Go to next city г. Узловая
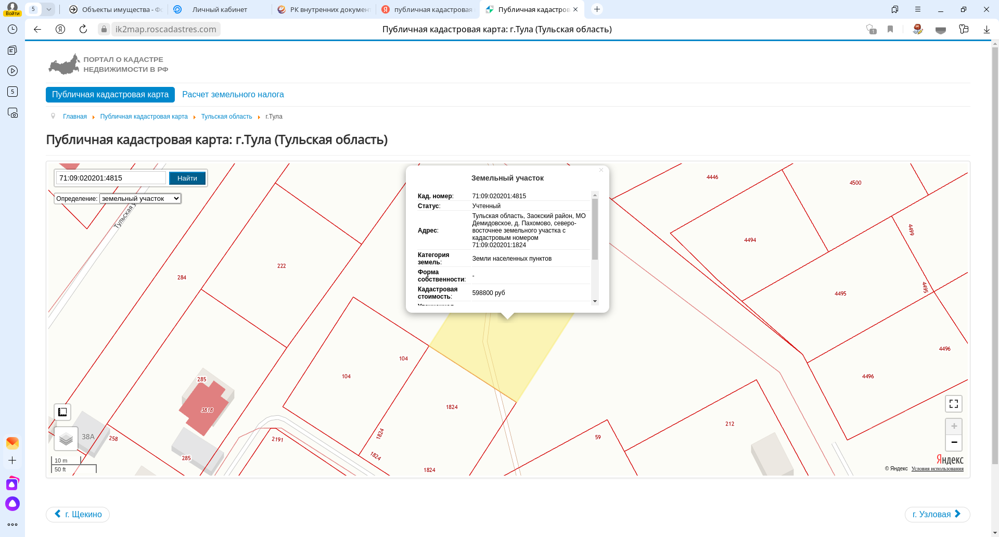 point(937,514)
